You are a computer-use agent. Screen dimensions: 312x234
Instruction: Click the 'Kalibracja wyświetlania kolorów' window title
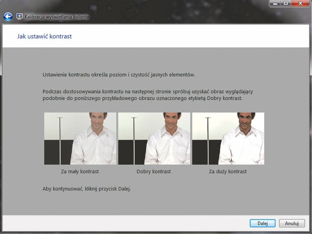tap(57, 17)
